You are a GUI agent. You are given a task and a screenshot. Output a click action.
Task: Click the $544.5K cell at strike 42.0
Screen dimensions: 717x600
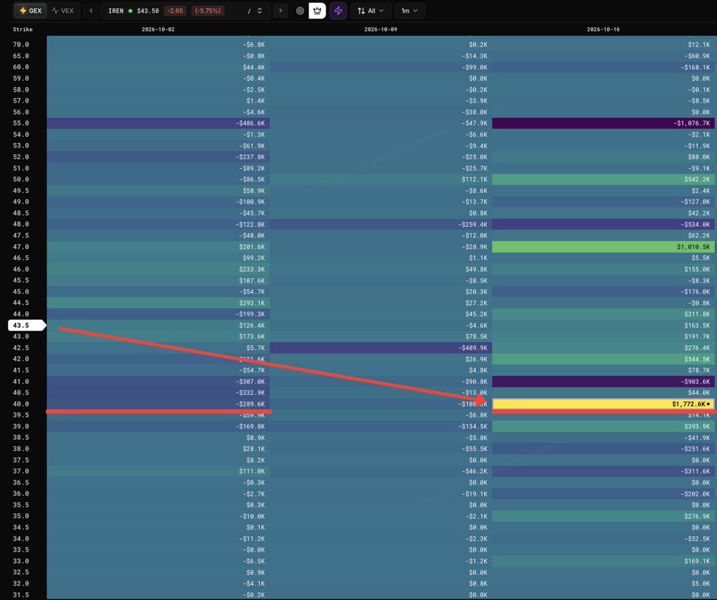tap(603, 359)
